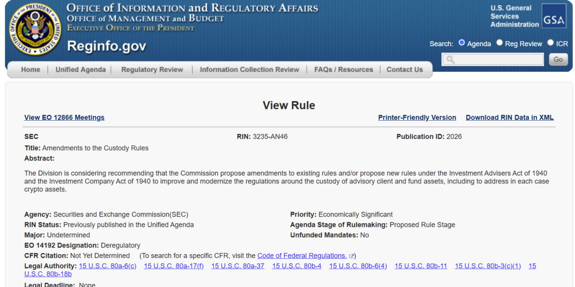This screenshot has height=287, width=575.
Task: Open the Printer-Friendly Version link
Action: tap(417, 117)
